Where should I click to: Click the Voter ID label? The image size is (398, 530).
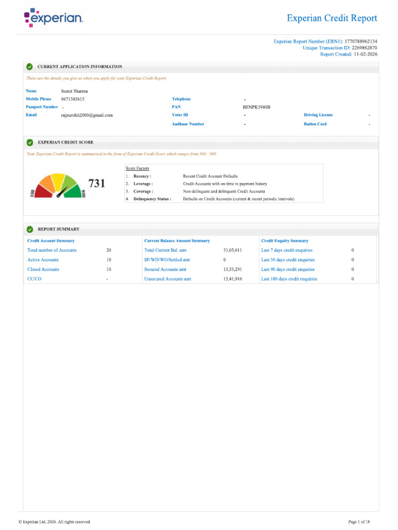tap(180, 115)
